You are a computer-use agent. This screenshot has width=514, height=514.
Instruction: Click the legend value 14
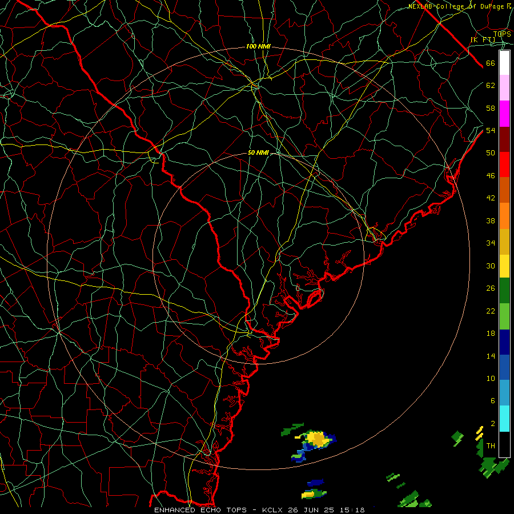click(491, 356)
